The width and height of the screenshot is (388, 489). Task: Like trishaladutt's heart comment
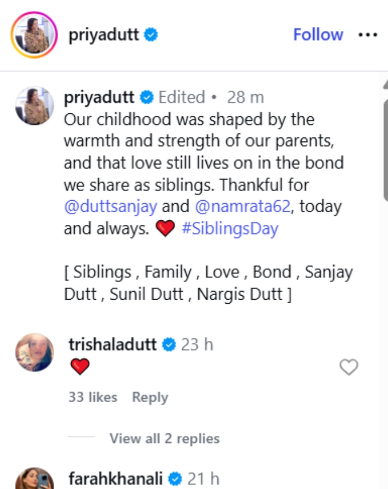point(349,367)
